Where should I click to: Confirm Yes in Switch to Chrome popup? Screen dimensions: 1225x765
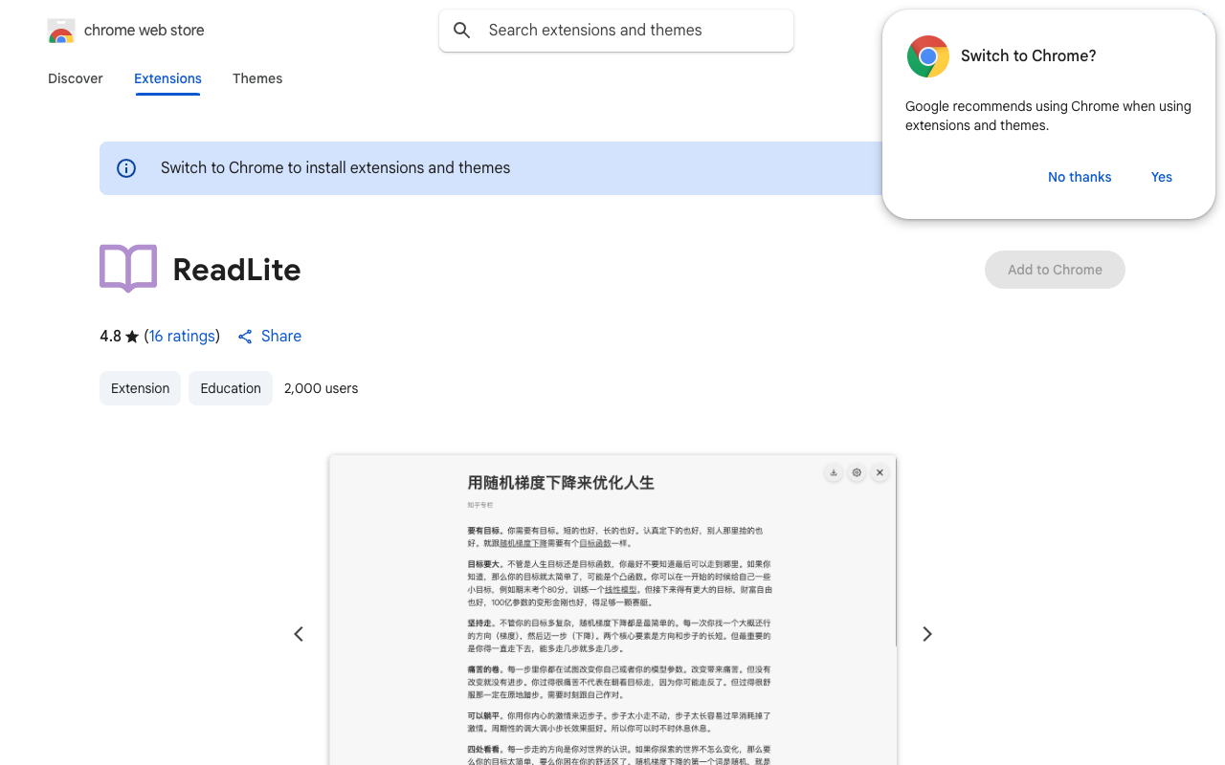[1162, 177]
